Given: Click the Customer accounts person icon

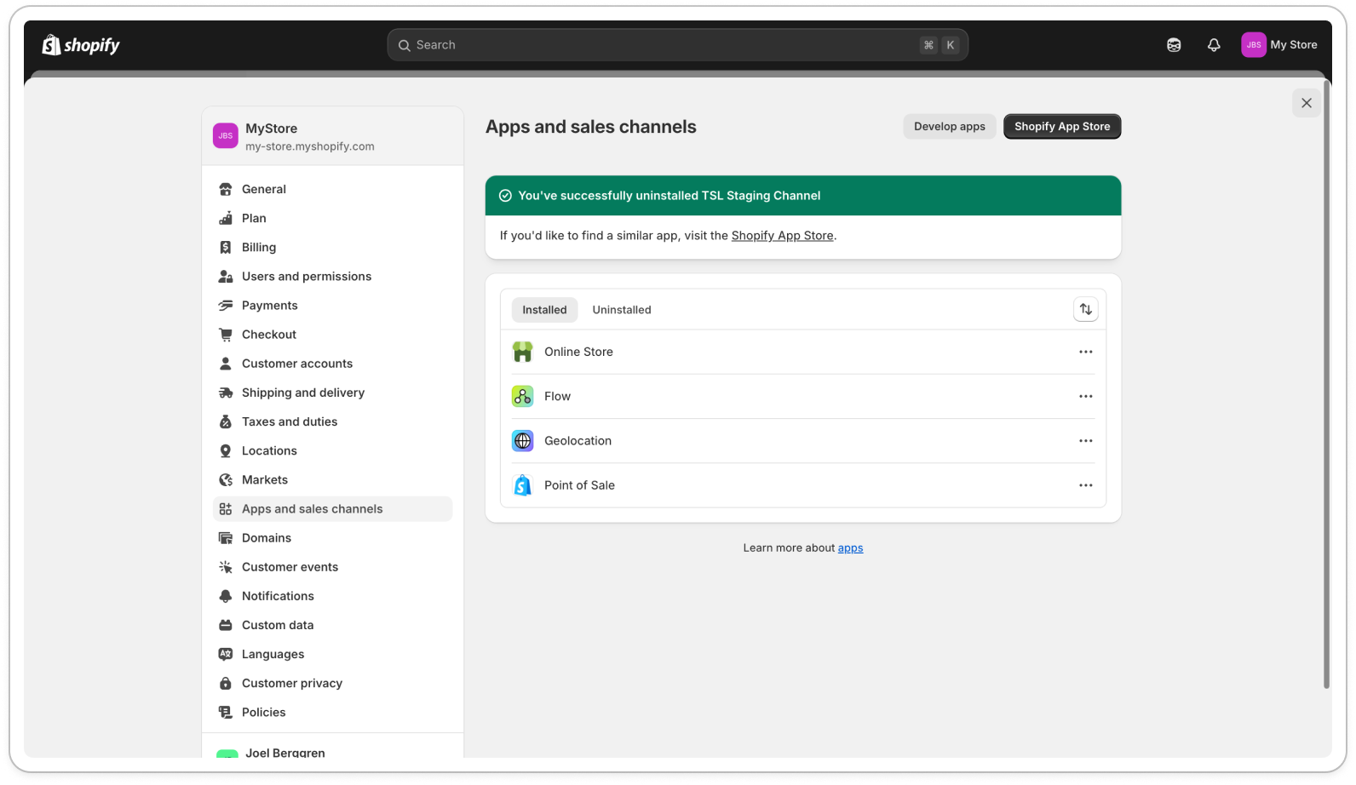Looking at the screenshot, I should [x=226, y=364].
